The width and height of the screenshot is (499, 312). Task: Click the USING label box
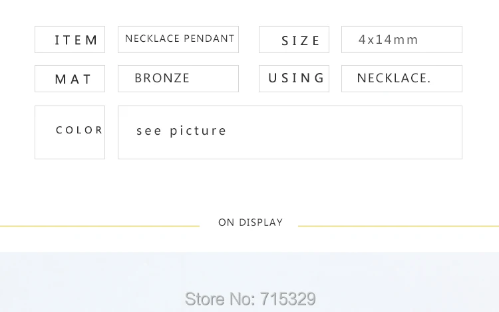click(x=294, y=78)
